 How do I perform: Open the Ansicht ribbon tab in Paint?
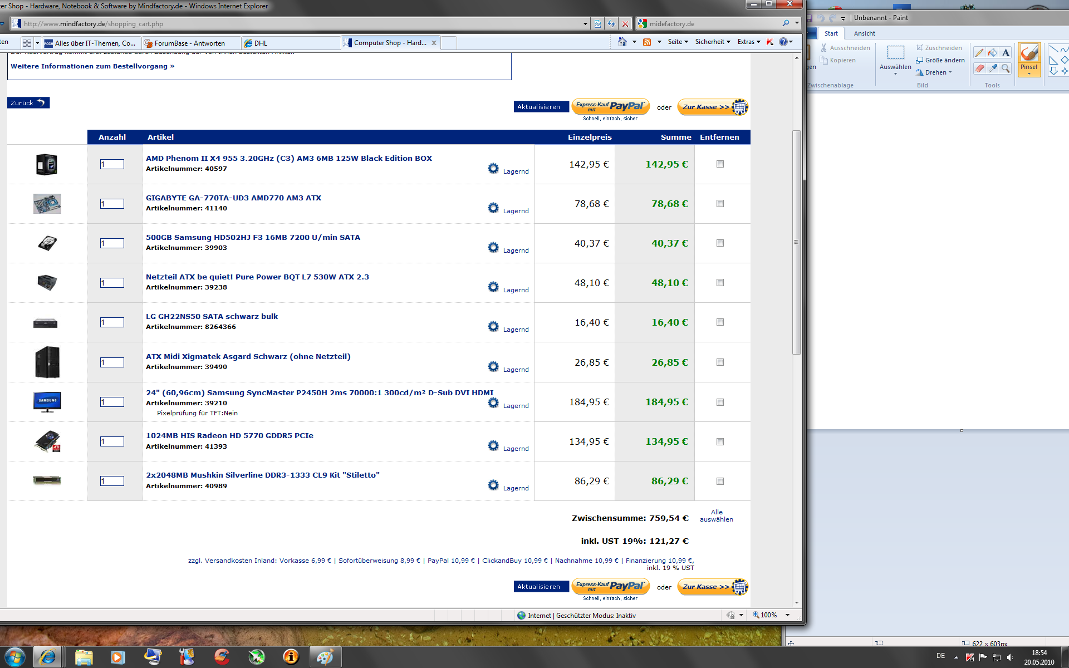[864, 33]
